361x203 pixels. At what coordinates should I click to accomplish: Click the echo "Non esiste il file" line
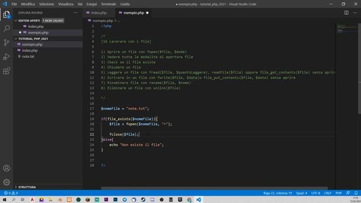[137, 145]
